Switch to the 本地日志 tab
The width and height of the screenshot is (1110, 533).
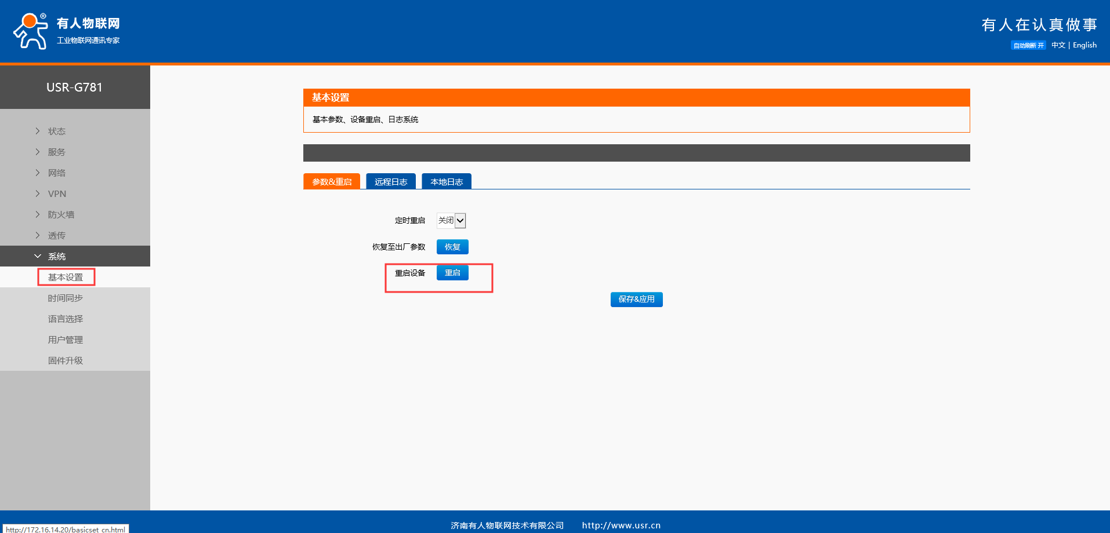click(447, 181)
